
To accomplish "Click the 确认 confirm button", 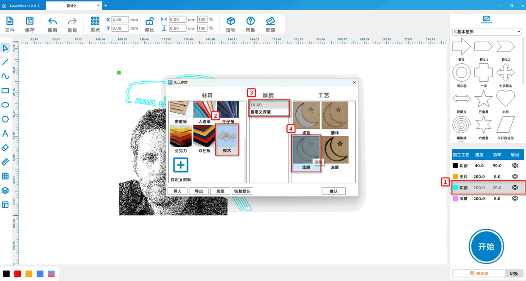I will tap(334, 191).
